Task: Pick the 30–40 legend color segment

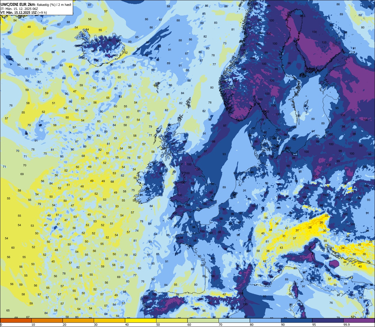Action: pyautogui.click(x=109, y=320)
